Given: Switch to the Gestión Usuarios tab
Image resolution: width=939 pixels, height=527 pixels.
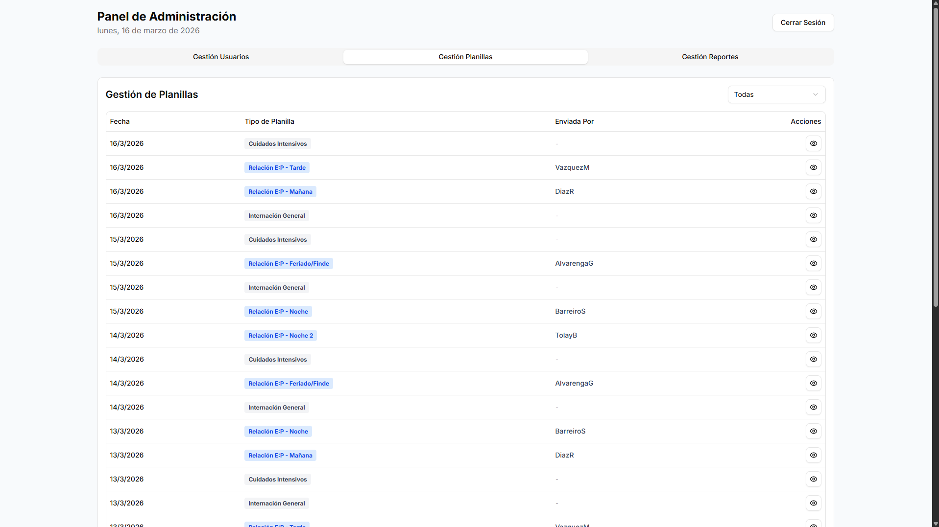Looking at the screenshot, I should [x=220, y=57].
